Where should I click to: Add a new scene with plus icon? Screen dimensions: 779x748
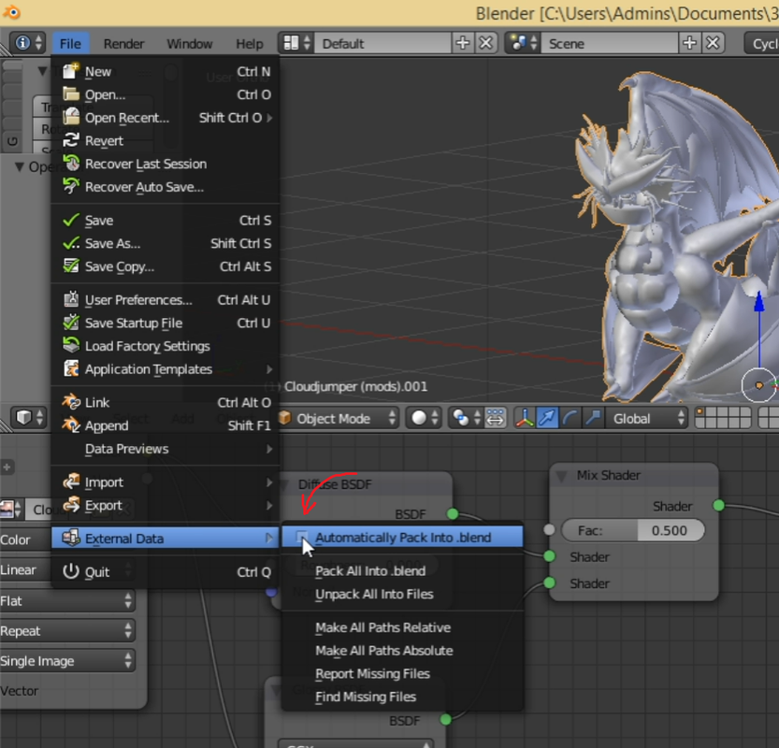(689, 43)
